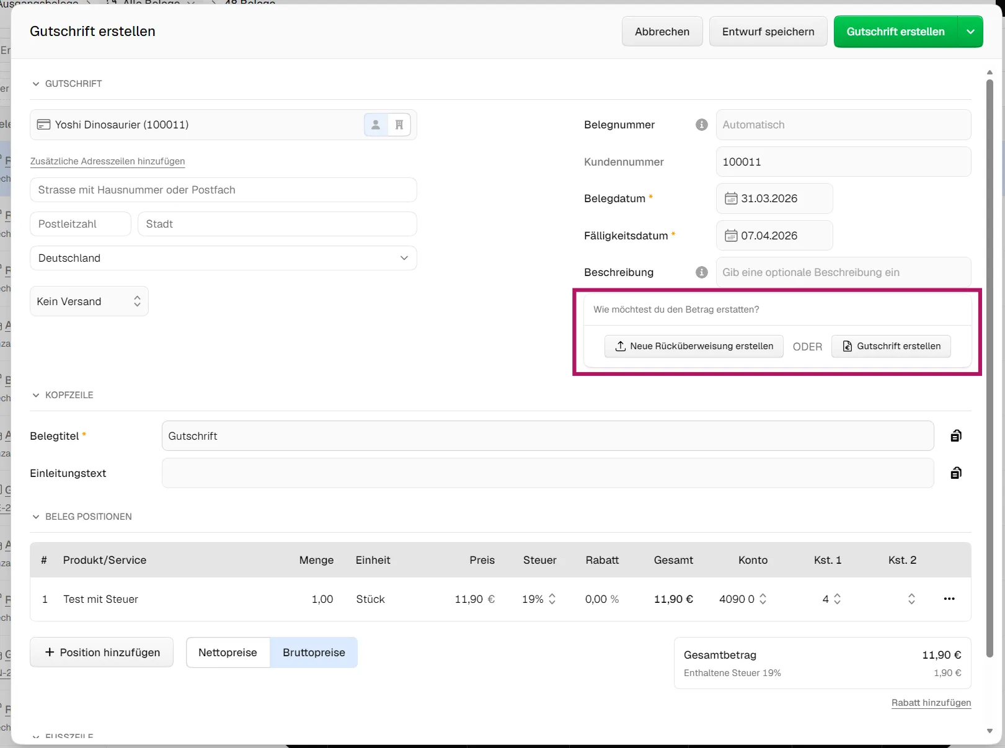This screenshot has width=1005, height=748.
Task: Open the Deutschland country dropdown
Action: (223, 258)
